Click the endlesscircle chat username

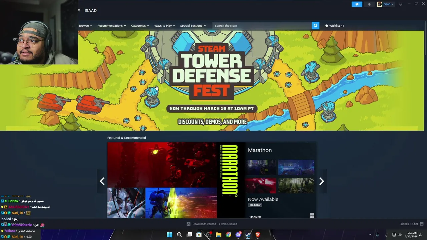coord(22,225)
